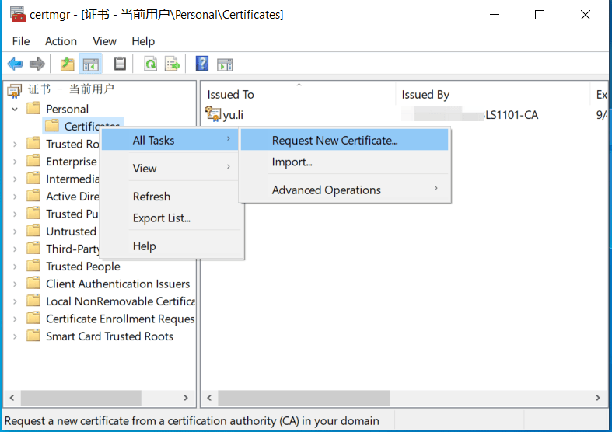Viewport: 612px width, 432px height.
Task: Go up one level with folder icon
Action: coord(67,64)
